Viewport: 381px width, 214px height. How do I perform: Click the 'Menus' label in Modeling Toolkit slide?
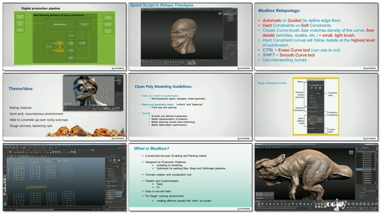click(x=300, y=82)
